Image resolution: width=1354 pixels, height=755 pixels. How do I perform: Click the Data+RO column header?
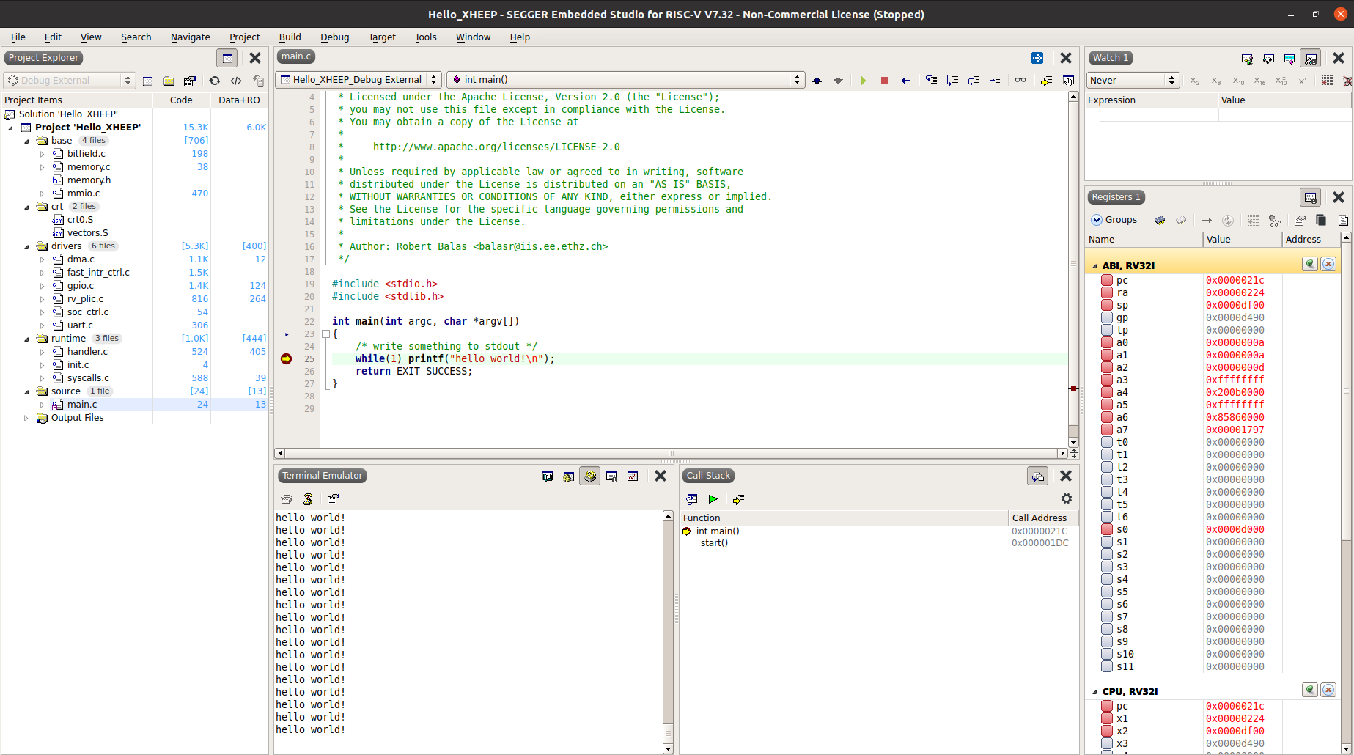point(239,100)
